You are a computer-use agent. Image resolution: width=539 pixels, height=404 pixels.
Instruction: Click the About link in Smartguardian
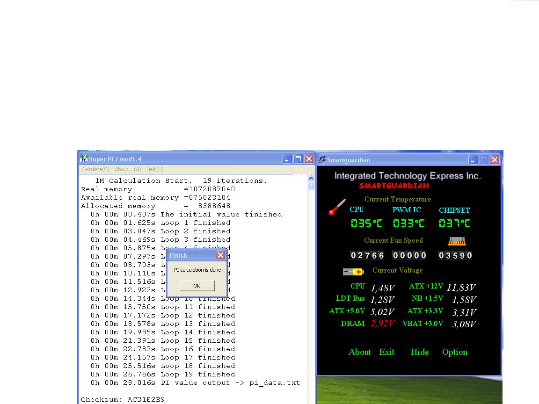[x=359, y=352]
